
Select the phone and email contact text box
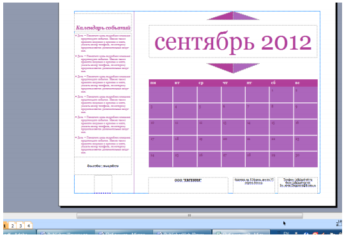click(x=297, y=185)
